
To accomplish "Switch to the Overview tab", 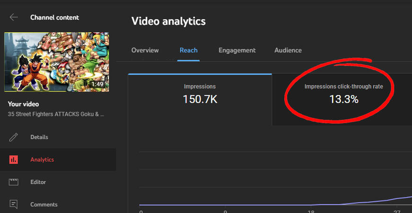I will tap(145, 50).
